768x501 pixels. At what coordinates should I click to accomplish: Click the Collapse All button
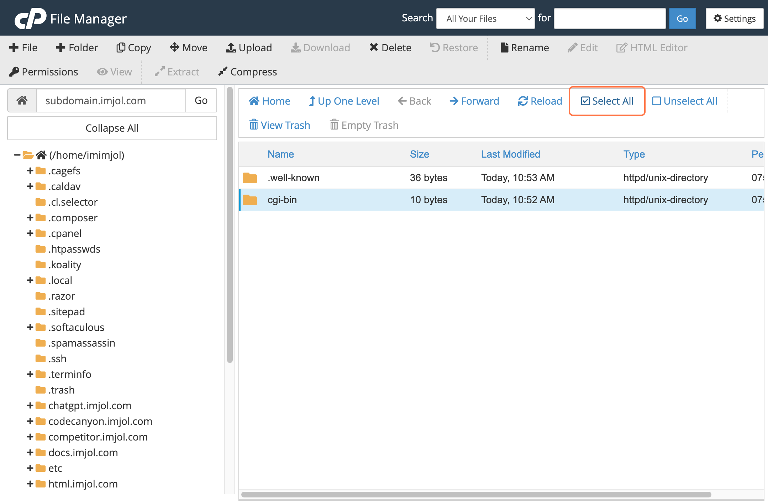[112, 128]
